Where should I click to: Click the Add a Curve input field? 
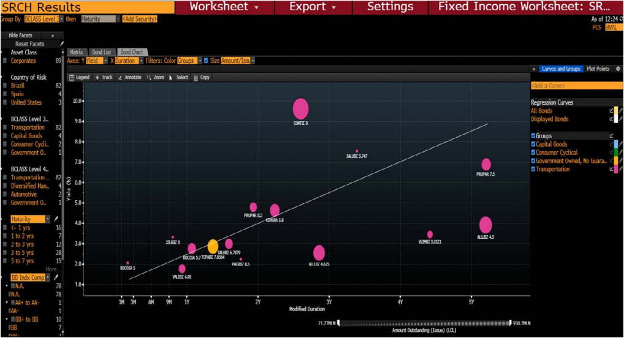pos(577,86)
